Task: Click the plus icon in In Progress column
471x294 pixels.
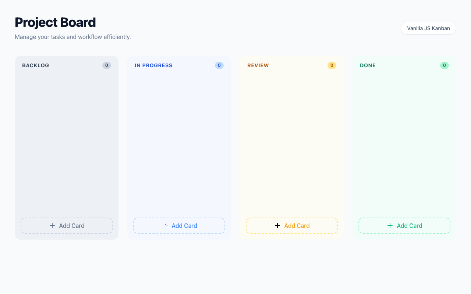Action: pos(166,225)
